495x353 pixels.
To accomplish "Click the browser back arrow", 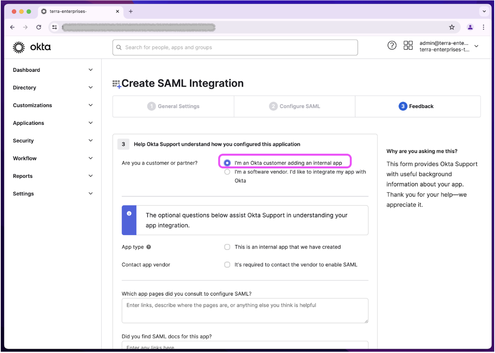I will 12,27.
